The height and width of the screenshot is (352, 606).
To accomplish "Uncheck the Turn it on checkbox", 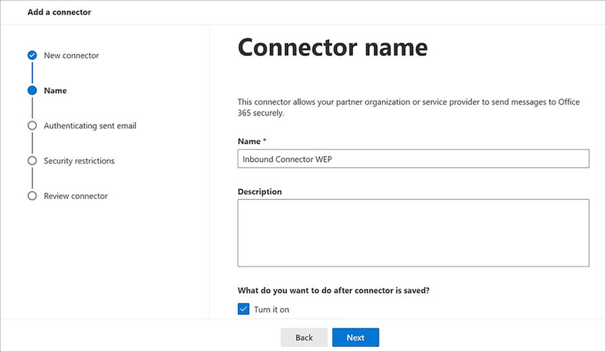I will point(243,309).
